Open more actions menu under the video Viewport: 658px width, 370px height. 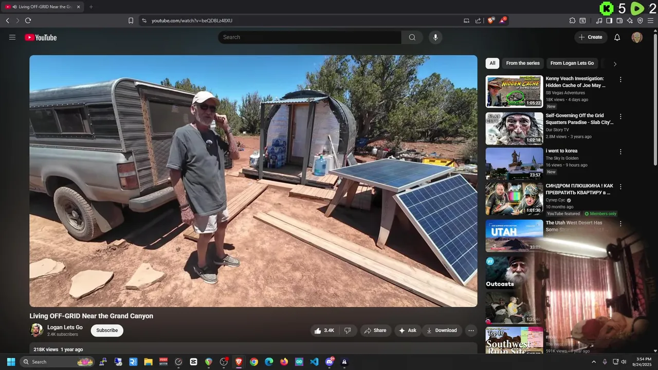[x=471, y=330]
